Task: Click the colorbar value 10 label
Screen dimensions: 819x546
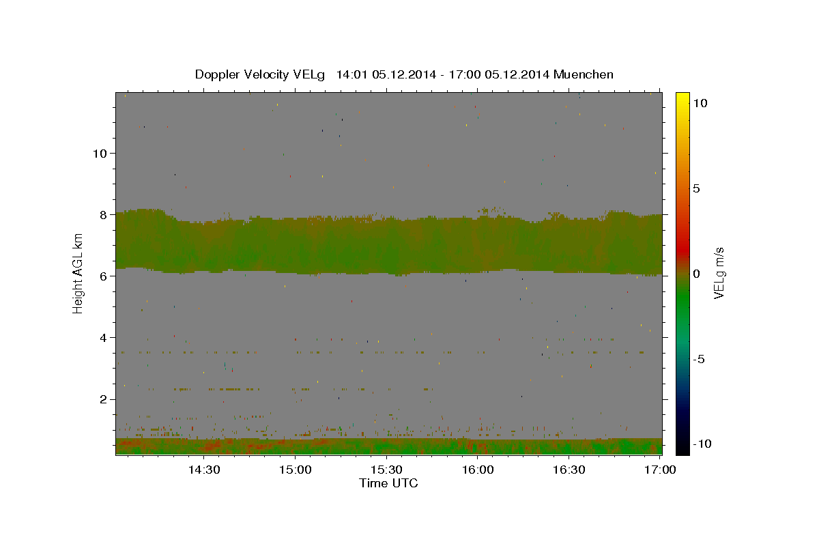Action: coord(700,102)
